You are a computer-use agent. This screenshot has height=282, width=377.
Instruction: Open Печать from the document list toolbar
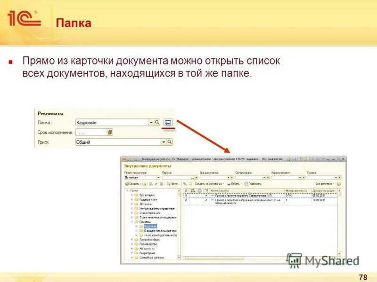(x=231, y=184)
